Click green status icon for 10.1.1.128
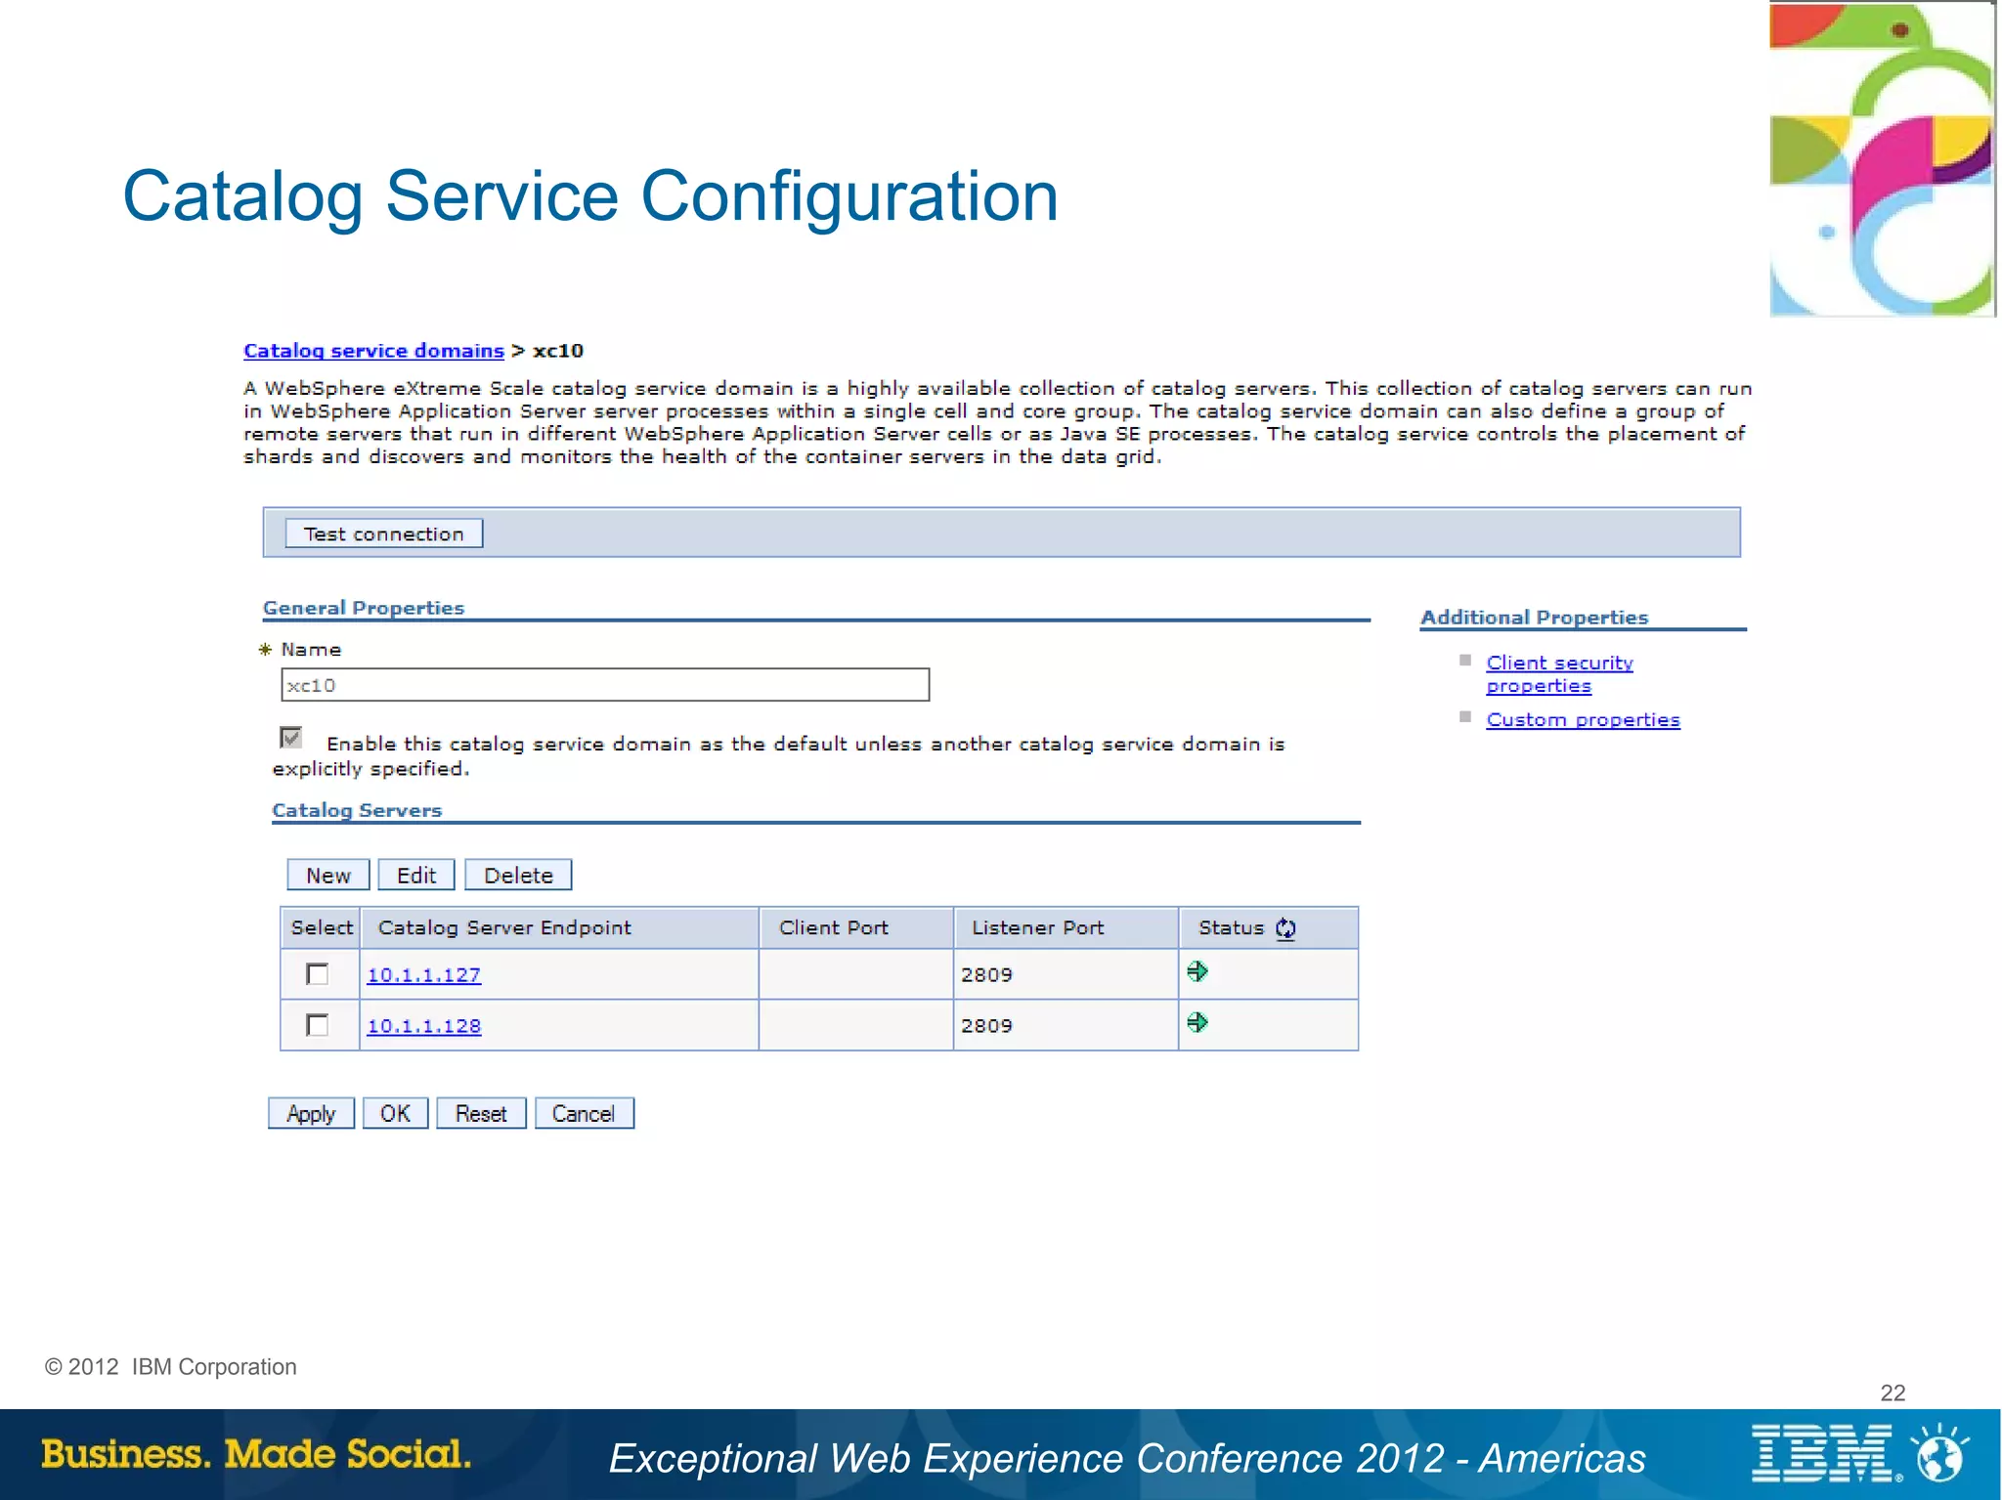Image resolution: width=2002 pixels, height=1500 pixels. [1197, 1022]
